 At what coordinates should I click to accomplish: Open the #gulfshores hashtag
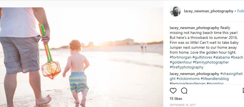[202, 57]
